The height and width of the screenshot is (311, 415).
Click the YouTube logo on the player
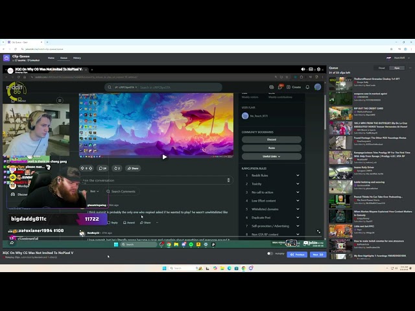tap(311, 242)
